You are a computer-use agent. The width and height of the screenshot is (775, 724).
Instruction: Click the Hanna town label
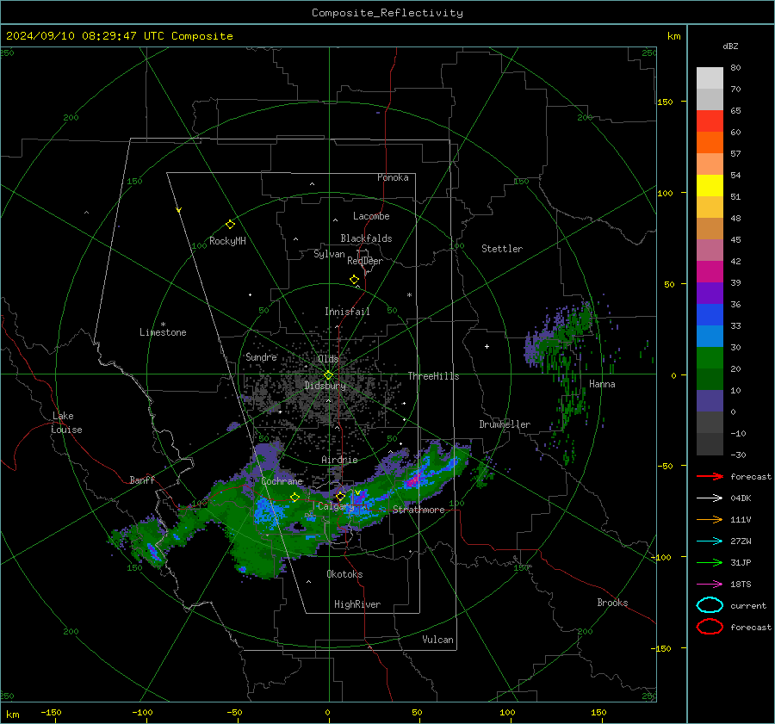pos(602,384)
